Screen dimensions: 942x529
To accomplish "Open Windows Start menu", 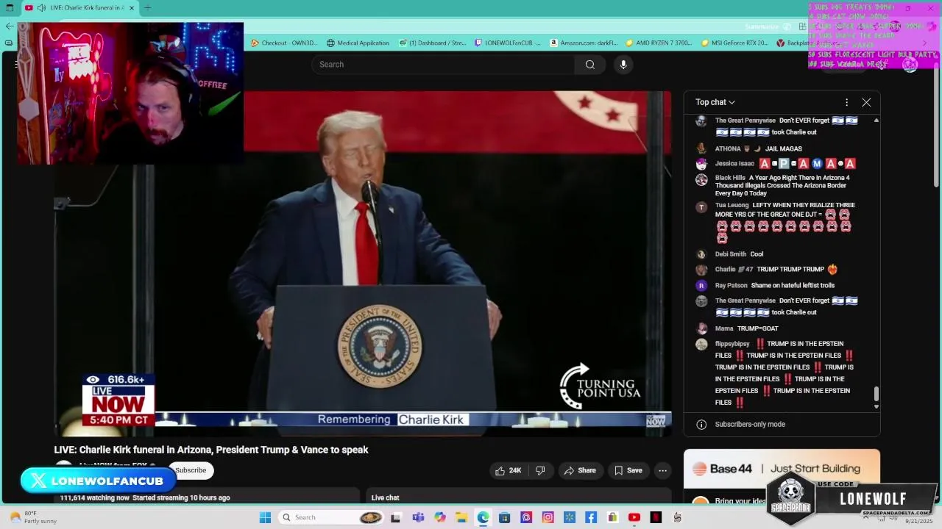I will [265, 517].
